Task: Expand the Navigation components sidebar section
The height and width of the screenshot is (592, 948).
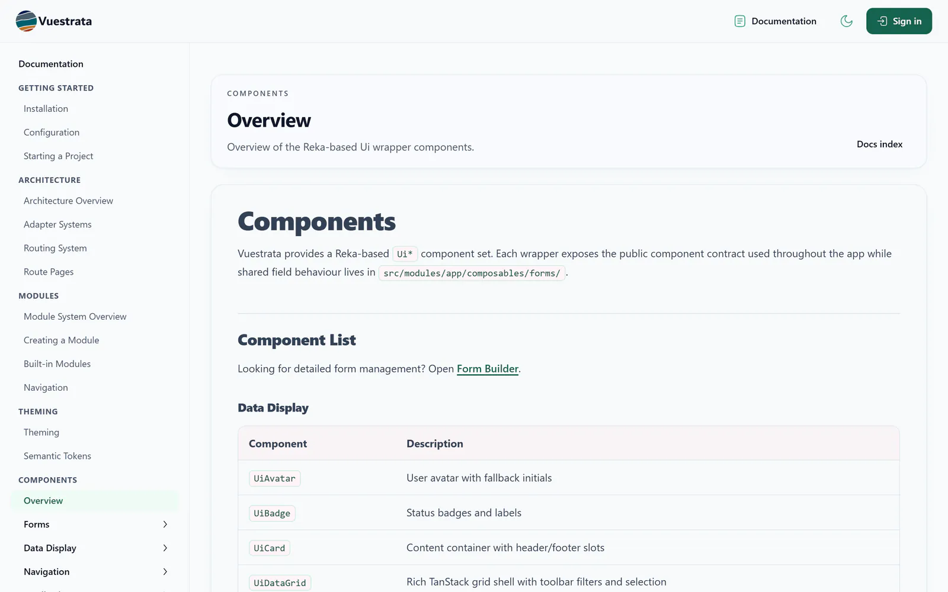Action: 94,572
